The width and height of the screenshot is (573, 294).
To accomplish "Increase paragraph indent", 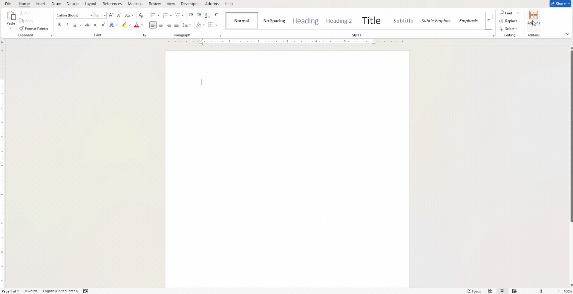I will 199,15.
